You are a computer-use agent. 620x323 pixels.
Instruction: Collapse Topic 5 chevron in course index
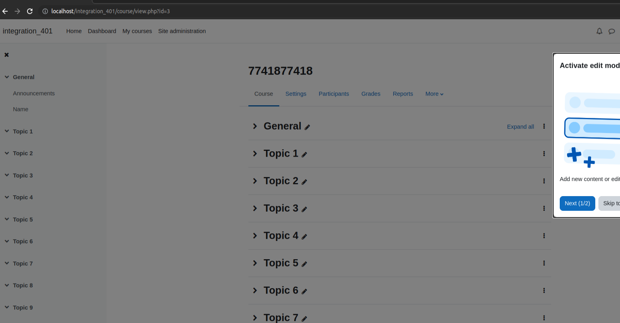click(x=7, y=219)
